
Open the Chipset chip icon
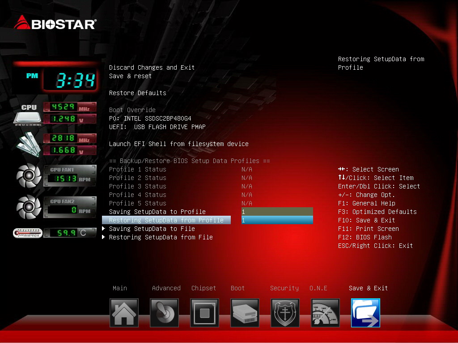(204, 313)
